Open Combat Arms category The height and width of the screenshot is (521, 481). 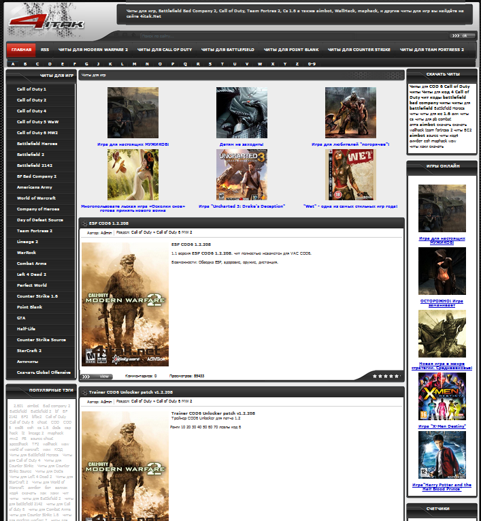click(x=40, y=264)
